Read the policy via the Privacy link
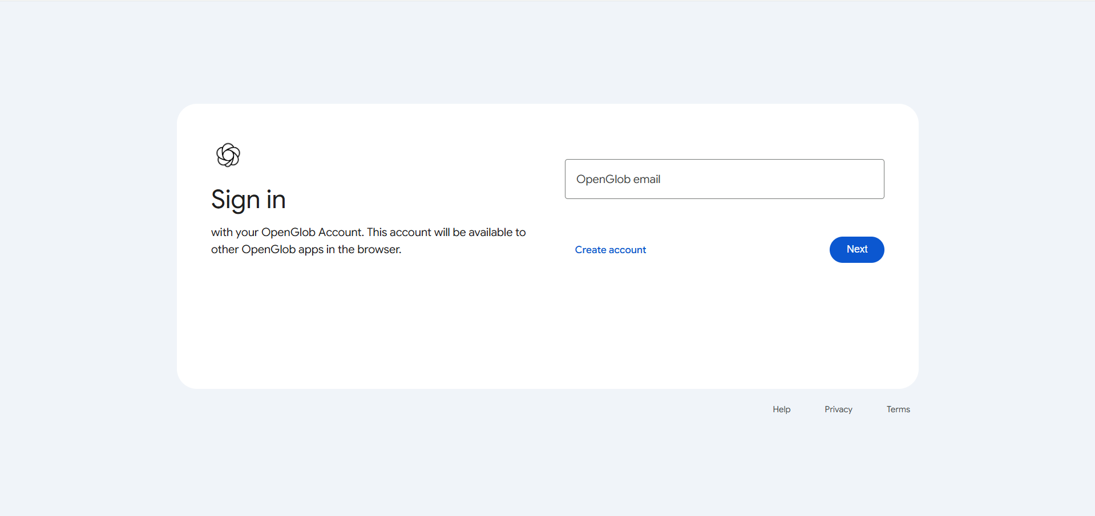The image size is (1095, 516). pyautogui.click(x=838, y=409)
